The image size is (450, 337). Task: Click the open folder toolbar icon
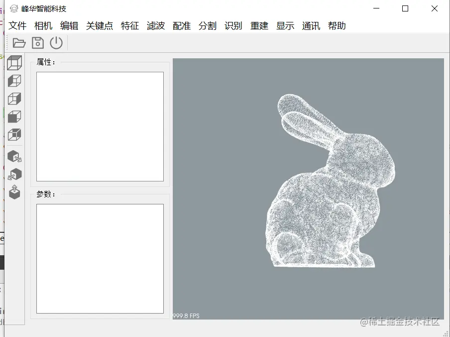(x=19, y=43)
